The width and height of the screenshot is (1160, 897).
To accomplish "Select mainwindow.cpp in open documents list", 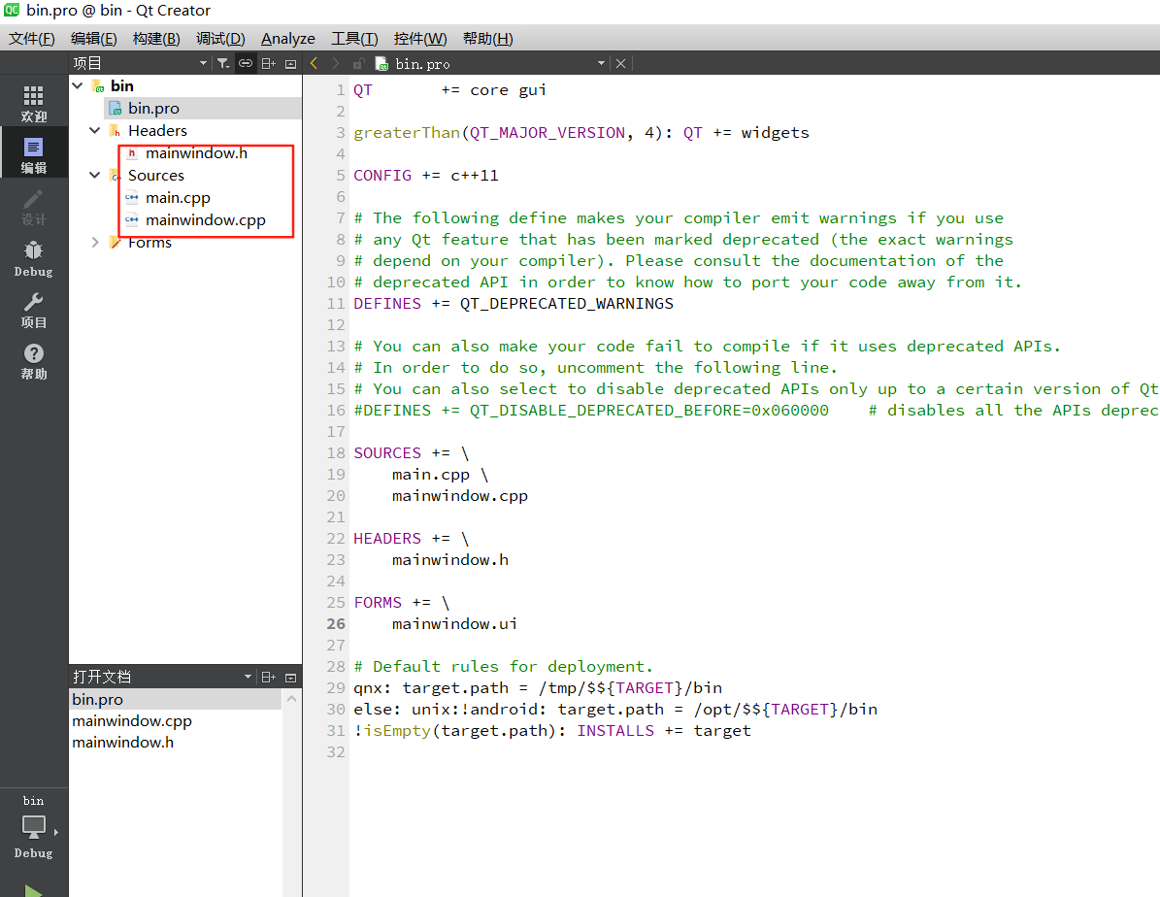I will point(176,721).
